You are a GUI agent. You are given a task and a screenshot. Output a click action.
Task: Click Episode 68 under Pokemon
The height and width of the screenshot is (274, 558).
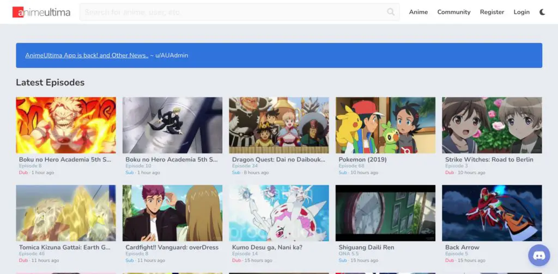[351, 166]
